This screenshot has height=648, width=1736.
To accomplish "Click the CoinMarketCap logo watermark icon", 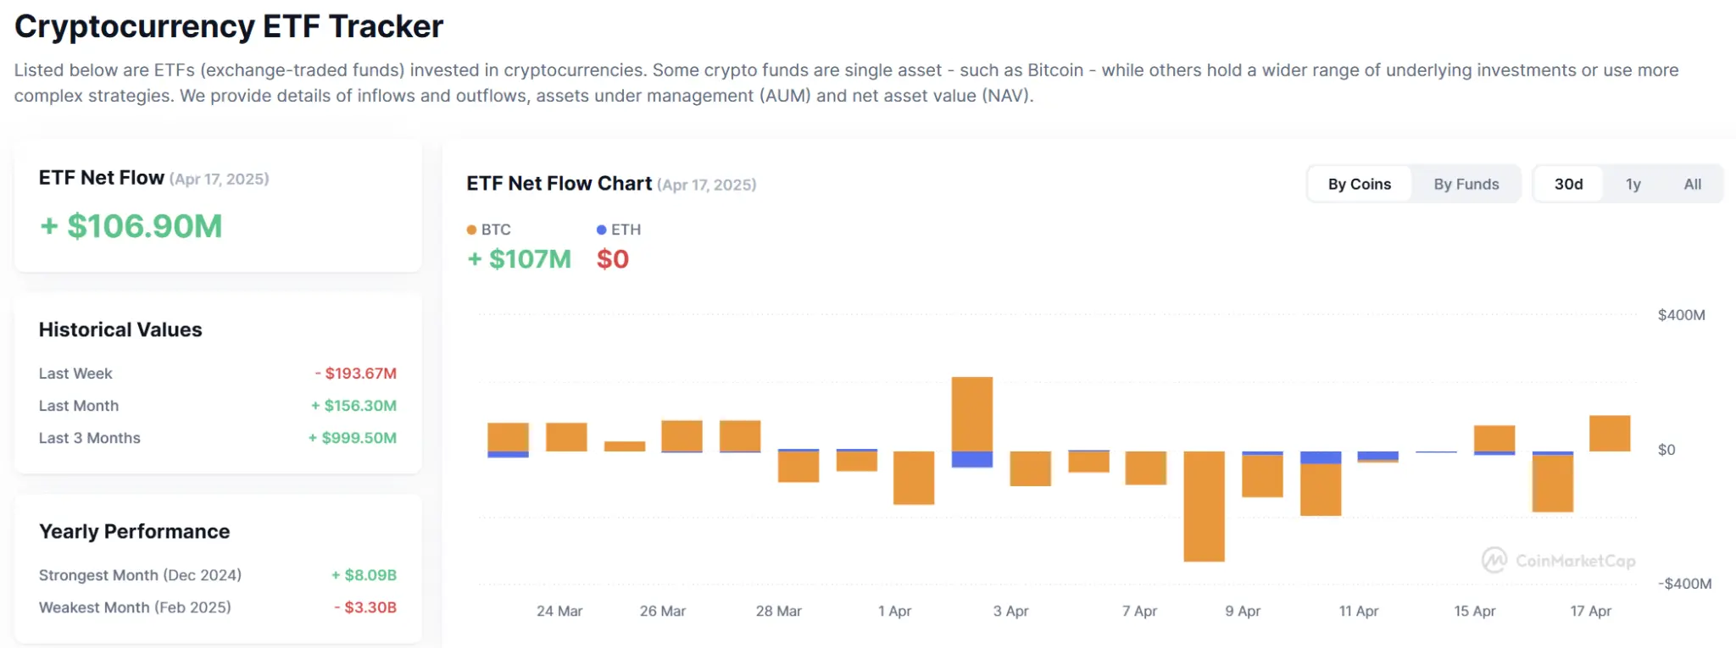I will click(x=1494, y=560).
